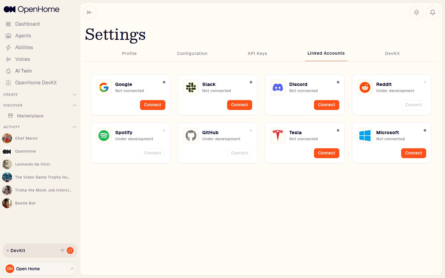Image resolution: width=445 pixels, height=278 pixels.
Task: Go to Agents in the sidebar
Action: tap(23, 36)
